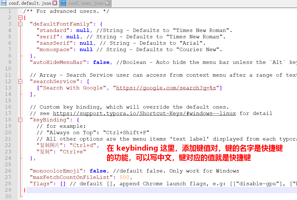Image resolution: width=297 pixels, height=200 pixels.
Task: Click the "复制图片" key on line 22
Action: click(x=50, y=145)
